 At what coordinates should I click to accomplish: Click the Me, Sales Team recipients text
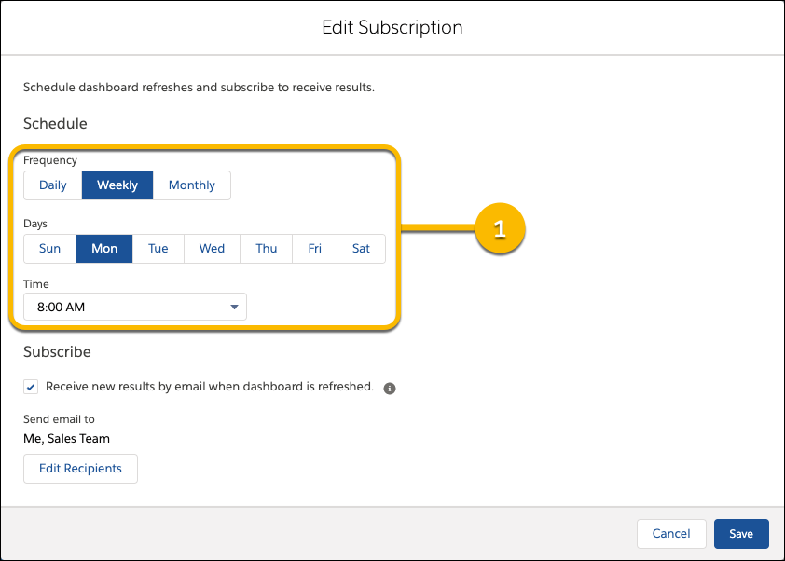(x=66, y=438)
